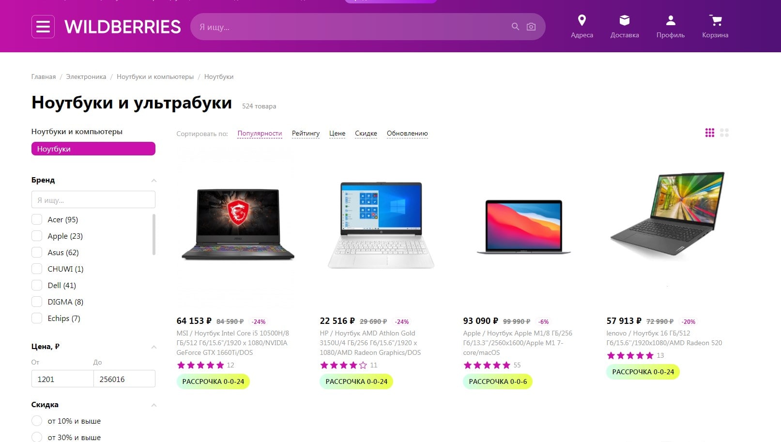The height and width of the screenshot is (442, 781).
Task: Open the Адреса location pin icon
Action: coord(582,20)
